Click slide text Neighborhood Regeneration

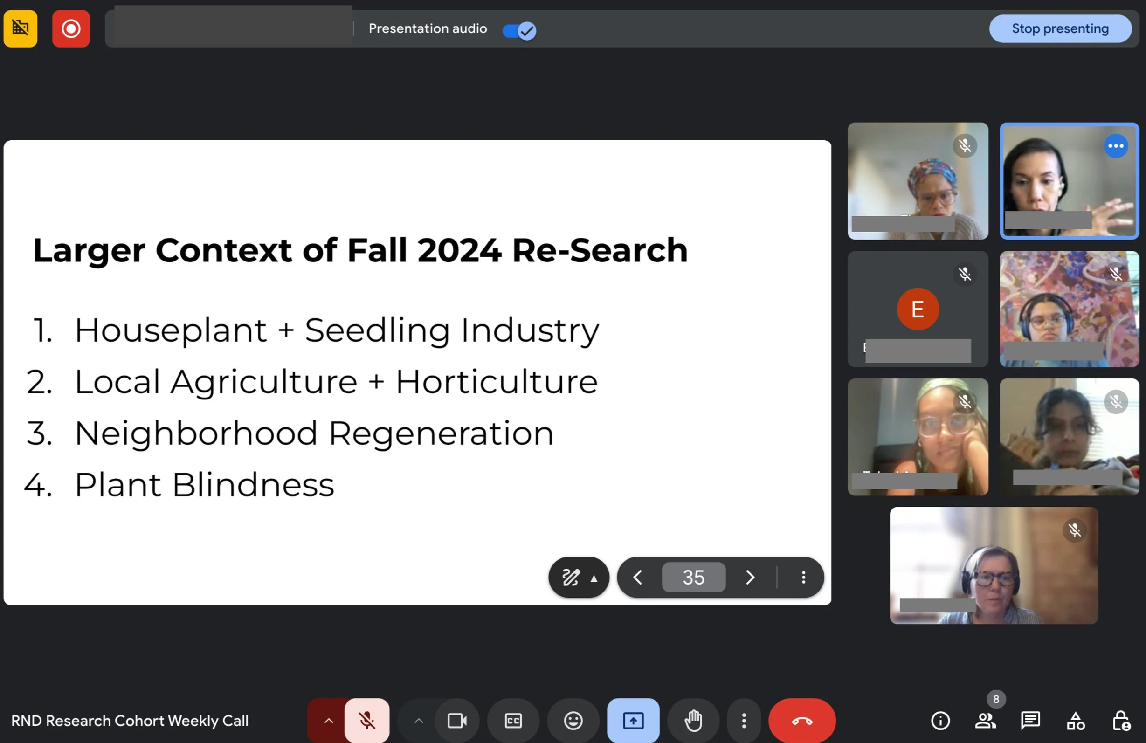314,433
